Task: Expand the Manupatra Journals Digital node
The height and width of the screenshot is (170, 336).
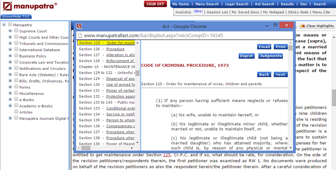Action: click(x=10, y=118)
